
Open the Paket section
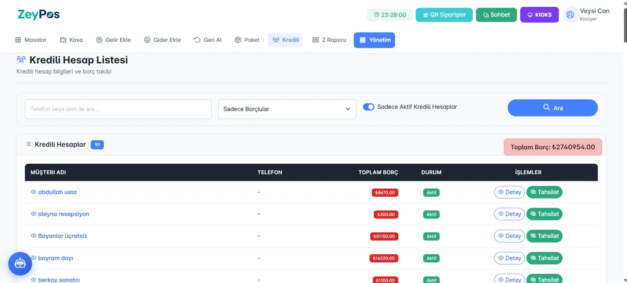(247, 40)
